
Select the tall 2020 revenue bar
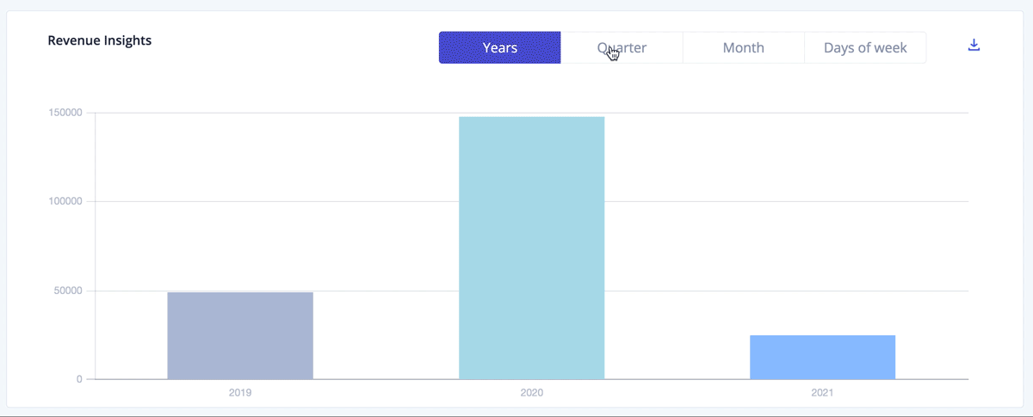coord(531,248)
